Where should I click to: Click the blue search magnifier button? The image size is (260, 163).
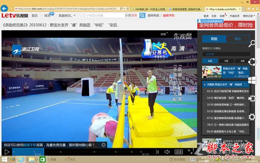pos(142,15)
